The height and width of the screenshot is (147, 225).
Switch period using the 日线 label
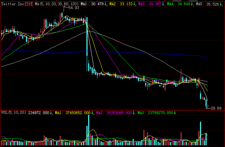click(29, 4)
